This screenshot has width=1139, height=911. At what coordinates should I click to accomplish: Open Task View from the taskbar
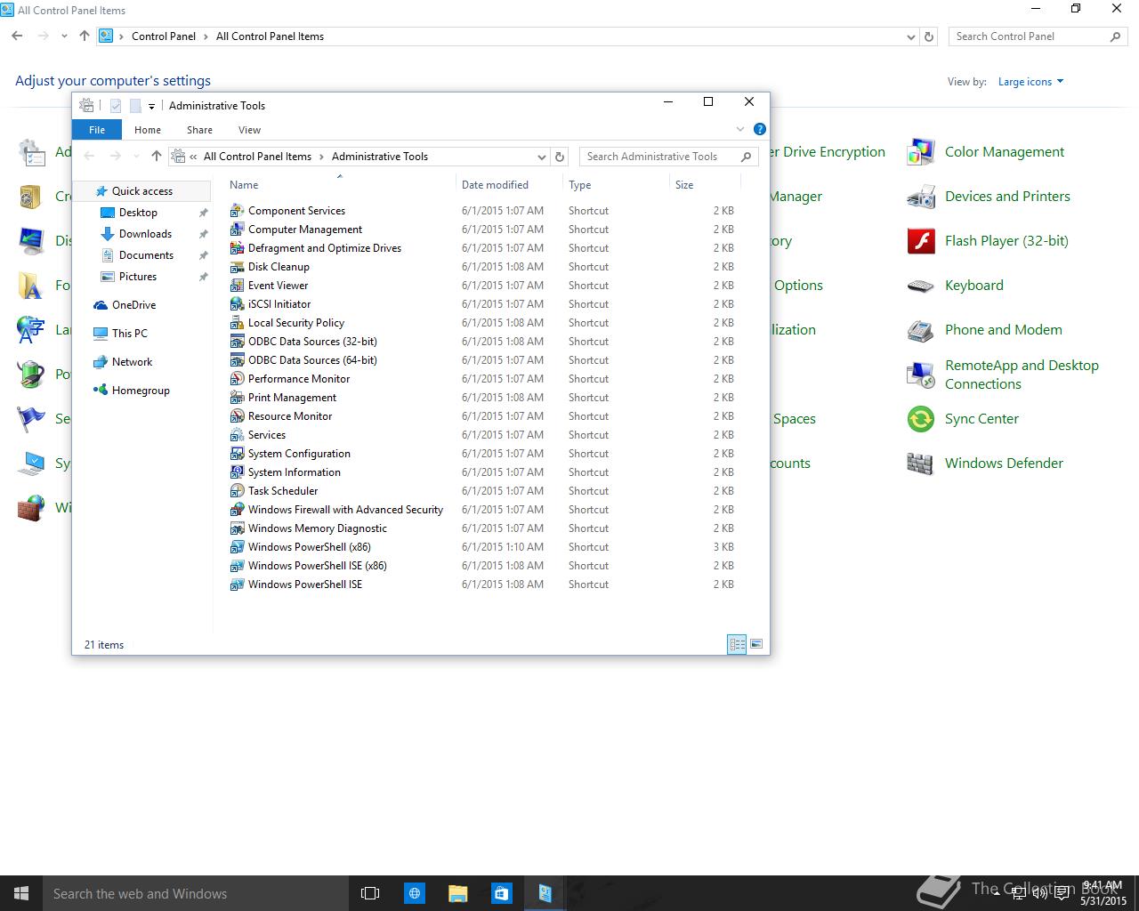tap(370, 893)
